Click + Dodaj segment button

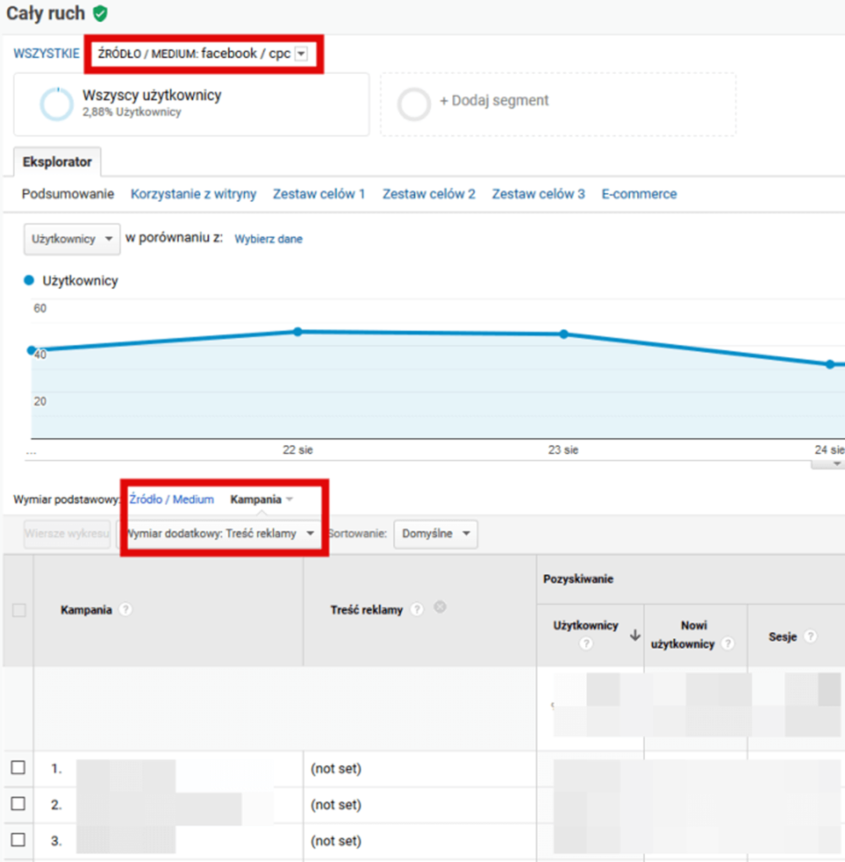point(493,101)
